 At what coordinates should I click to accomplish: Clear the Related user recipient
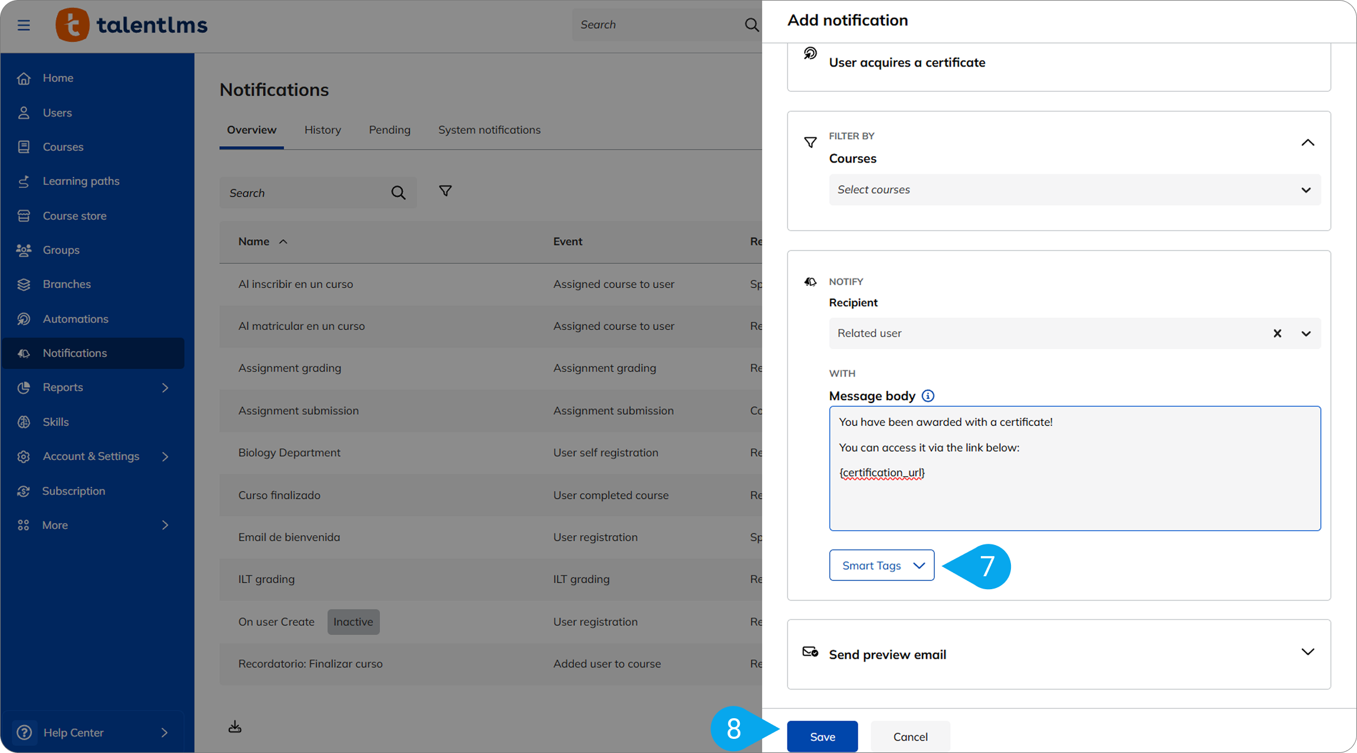(x=1277, y=333)
